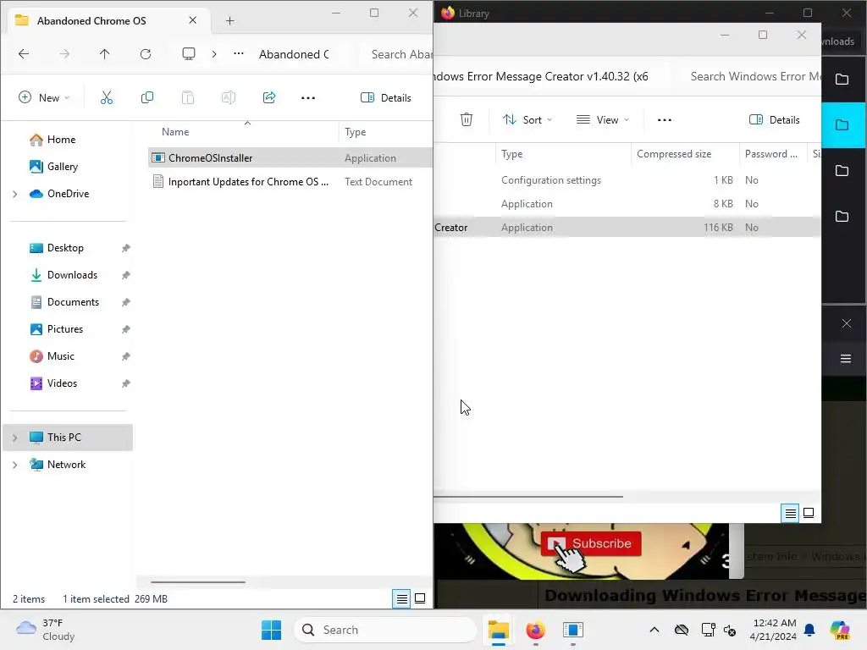Open Documents in the navigation pane

(x=64, y=302)
